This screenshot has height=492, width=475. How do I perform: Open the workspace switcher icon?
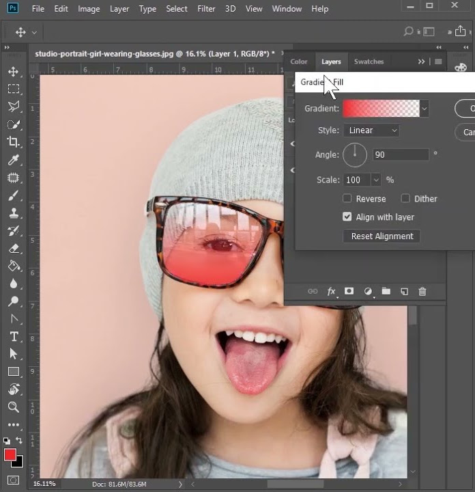429,31
